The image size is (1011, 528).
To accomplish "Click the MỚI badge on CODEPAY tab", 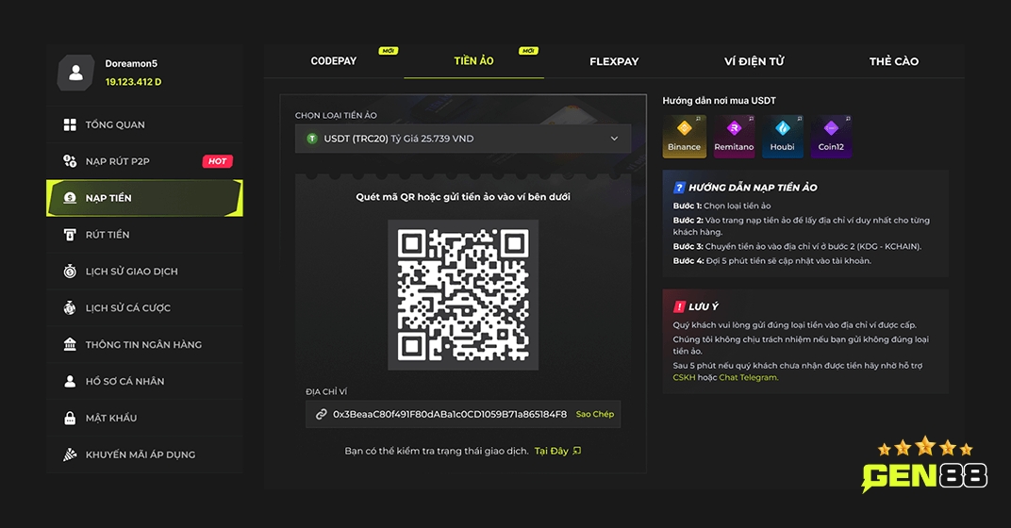I will (x=389, y=51).
